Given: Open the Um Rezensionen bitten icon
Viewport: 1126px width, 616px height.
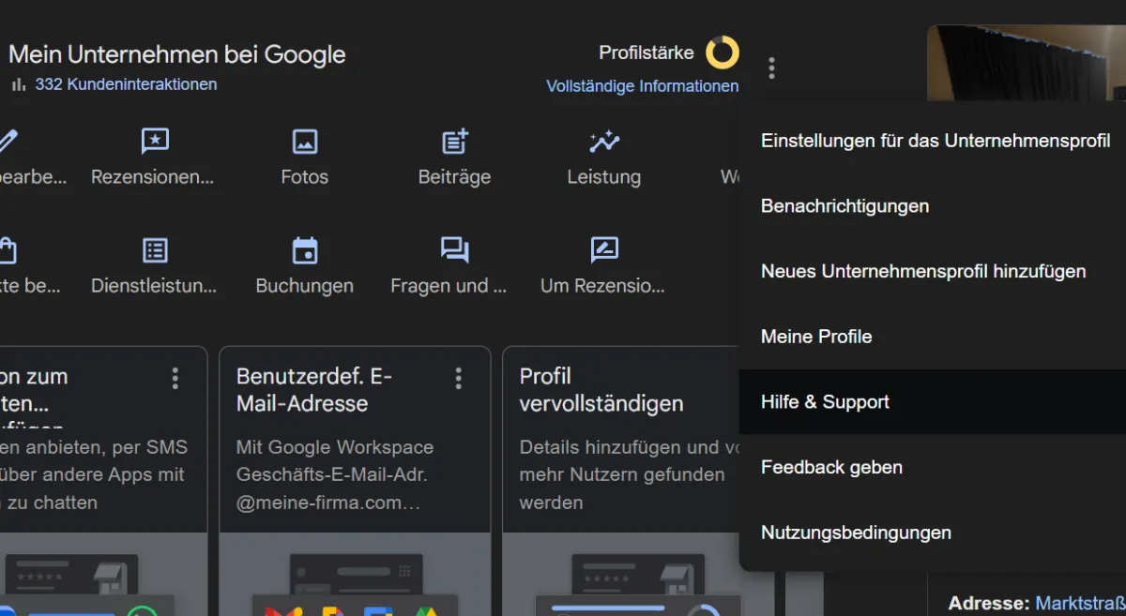Looking at the screenshot, I should [x=604, y=250].
